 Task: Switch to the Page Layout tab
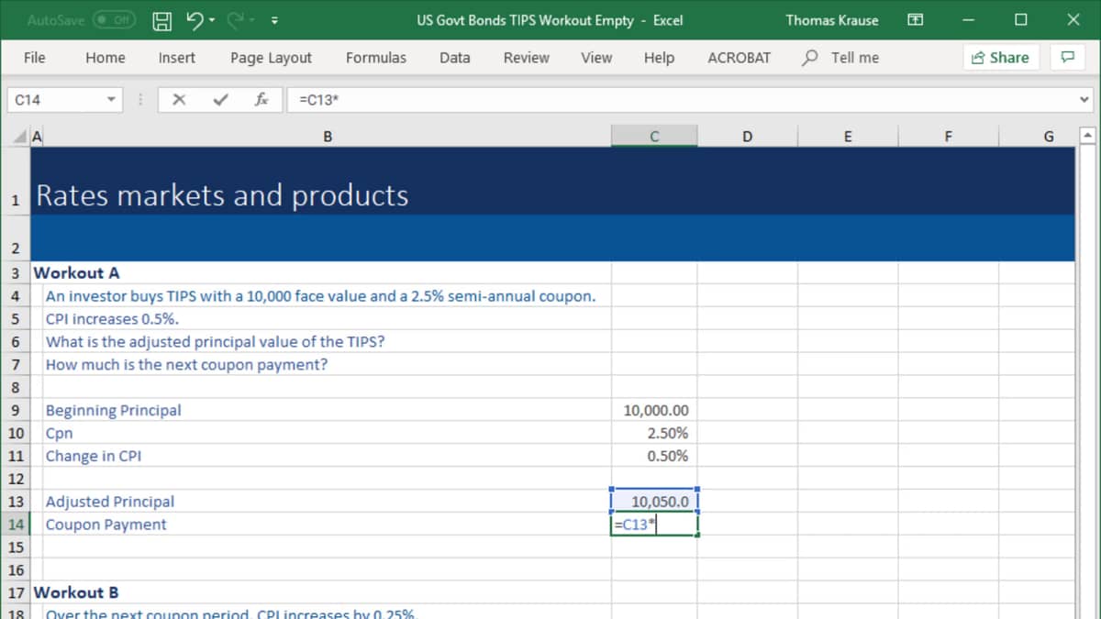point(271,57)
